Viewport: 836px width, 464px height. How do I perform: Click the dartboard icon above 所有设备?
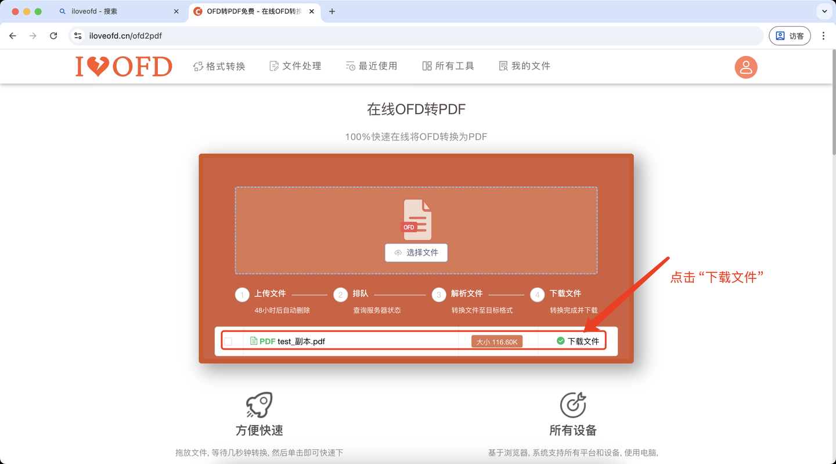pos(573,404)
